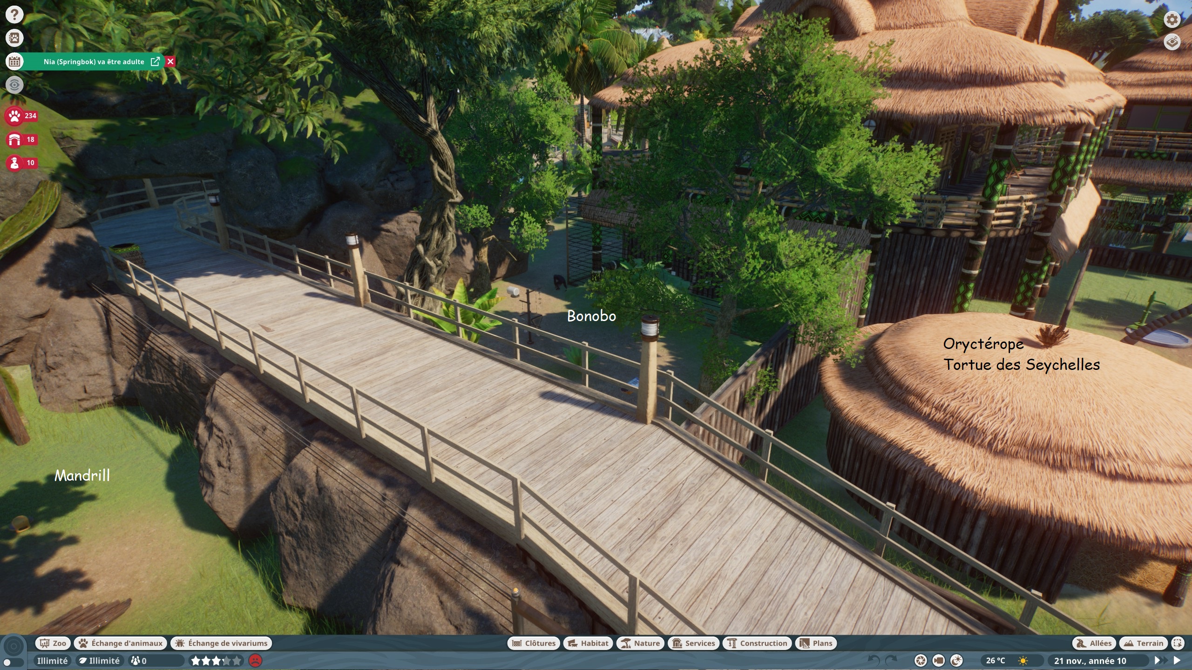This screenshot has width=1192, height=670.
Task: Open the help question mark icon
Action: 14,14
